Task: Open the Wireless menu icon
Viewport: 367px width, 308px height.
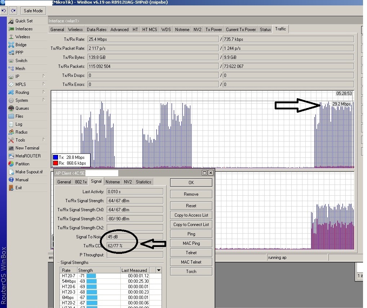Action: click(x=11, y=37)
